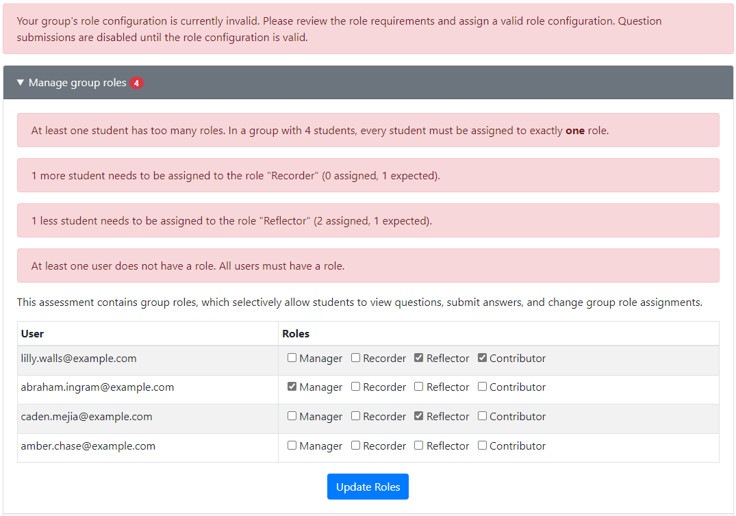
Task: Click the red 4 errors badge
Action: pos(136,83)
